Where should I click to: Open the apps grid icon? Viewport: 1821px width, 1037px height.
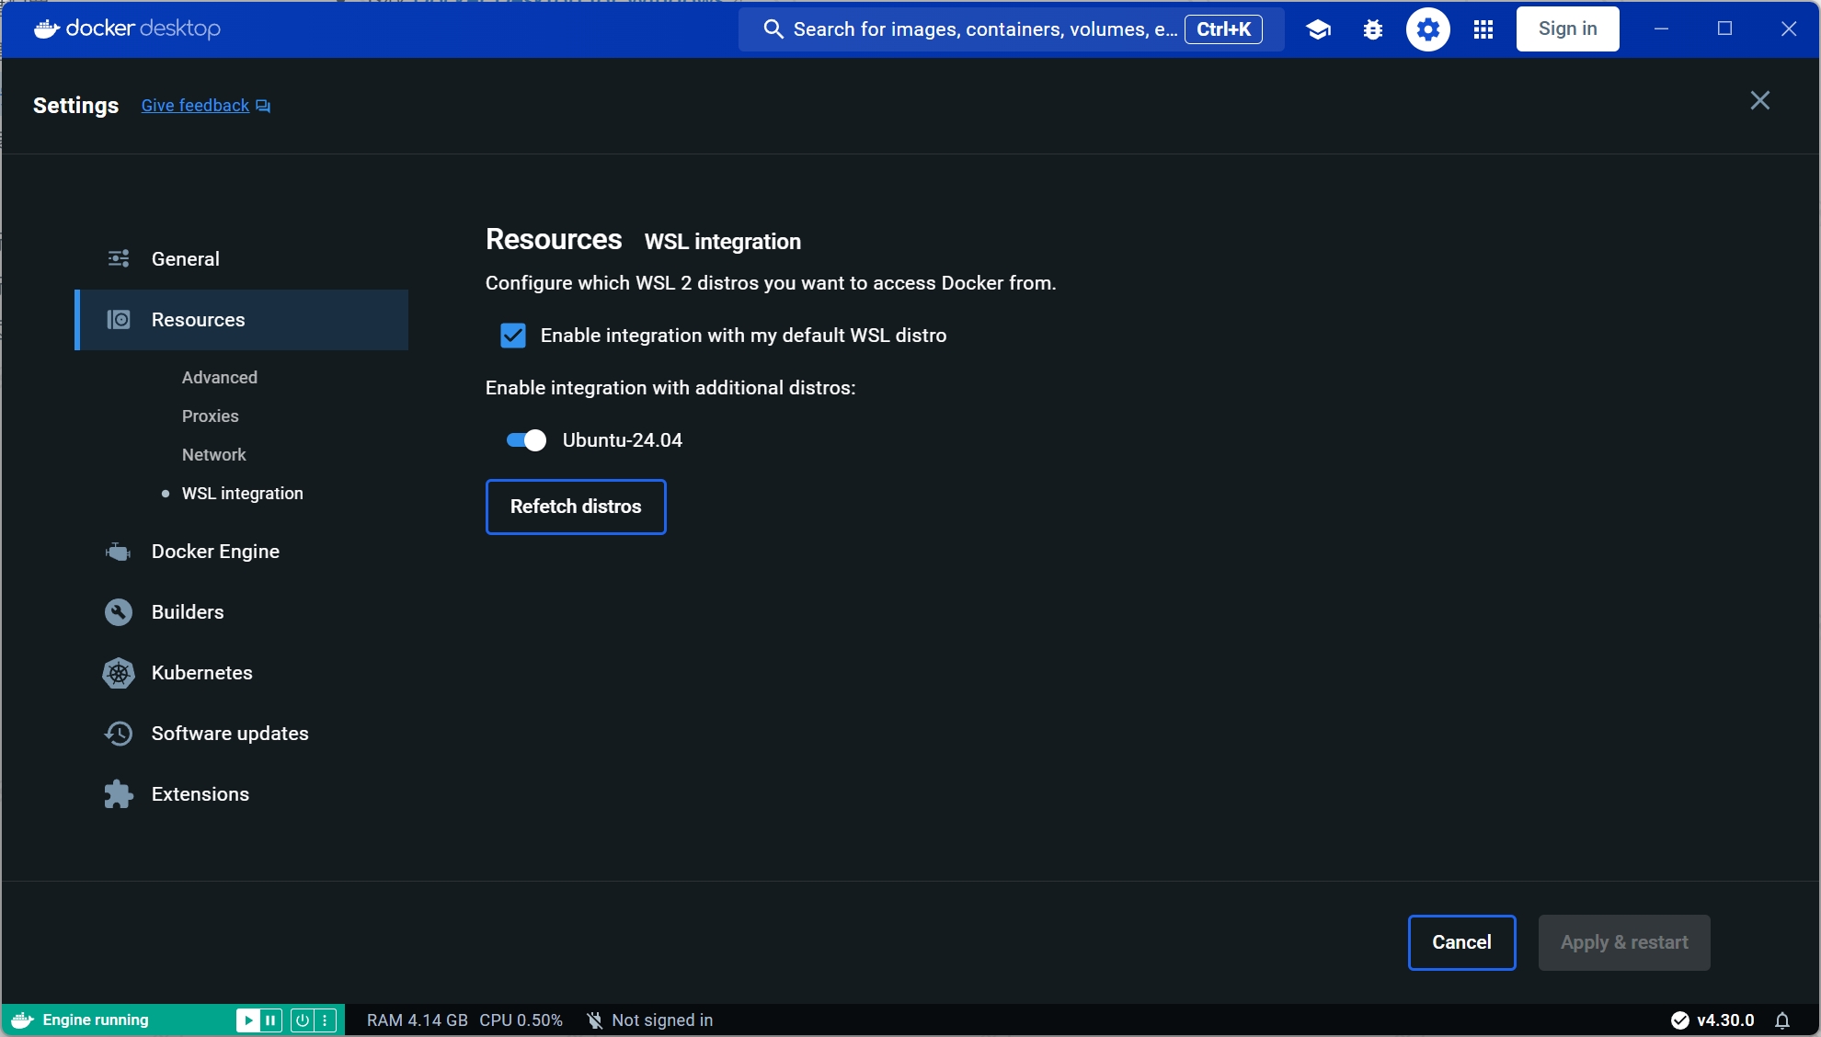pos(1483,29)
